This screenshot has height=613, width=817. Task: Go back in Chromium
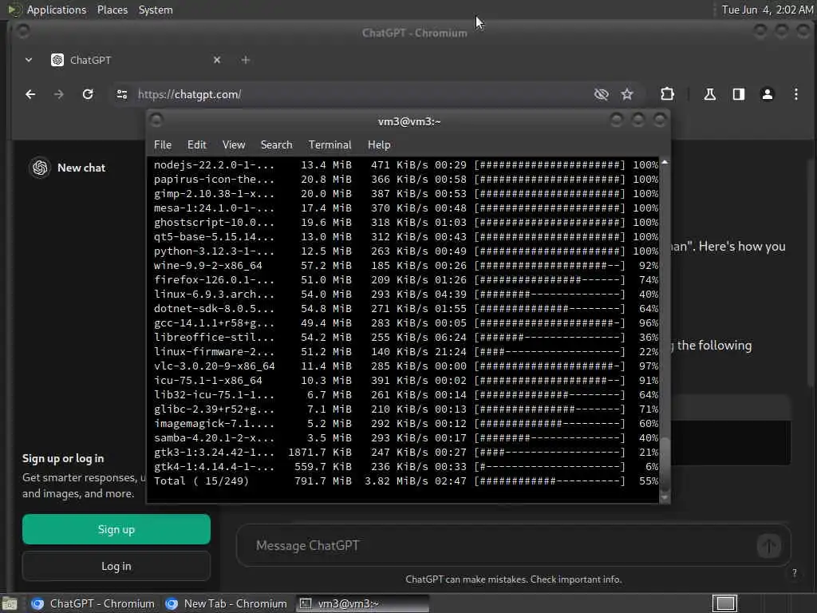click(31, 94)
